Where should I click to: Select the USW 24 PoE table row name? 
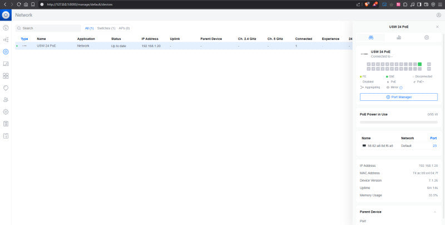[x=47, y=46]
